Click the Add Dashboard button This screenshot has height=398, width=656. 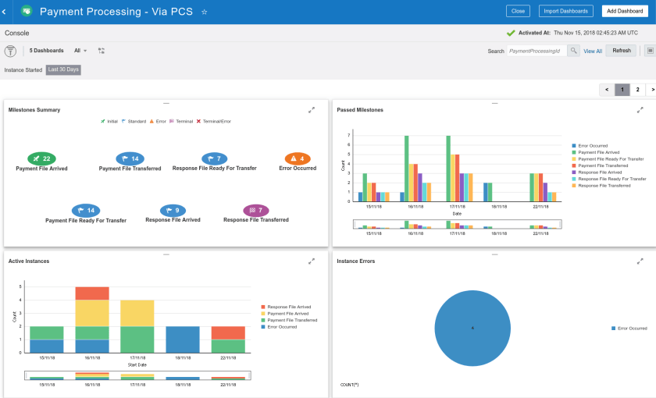click(x=625, y=11)
